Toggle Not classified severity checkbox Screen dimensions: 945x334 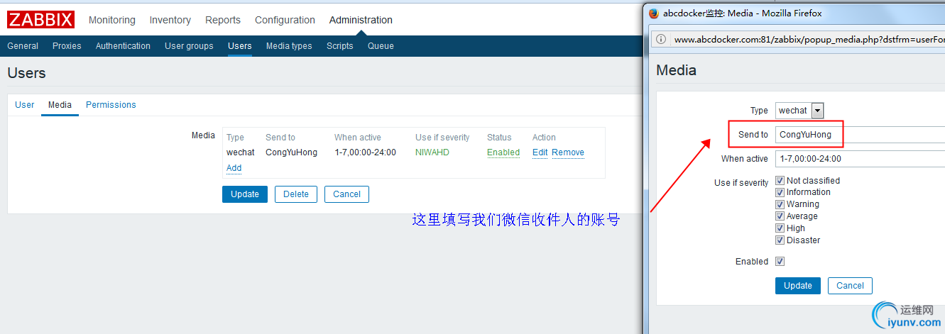pos(780,181)
